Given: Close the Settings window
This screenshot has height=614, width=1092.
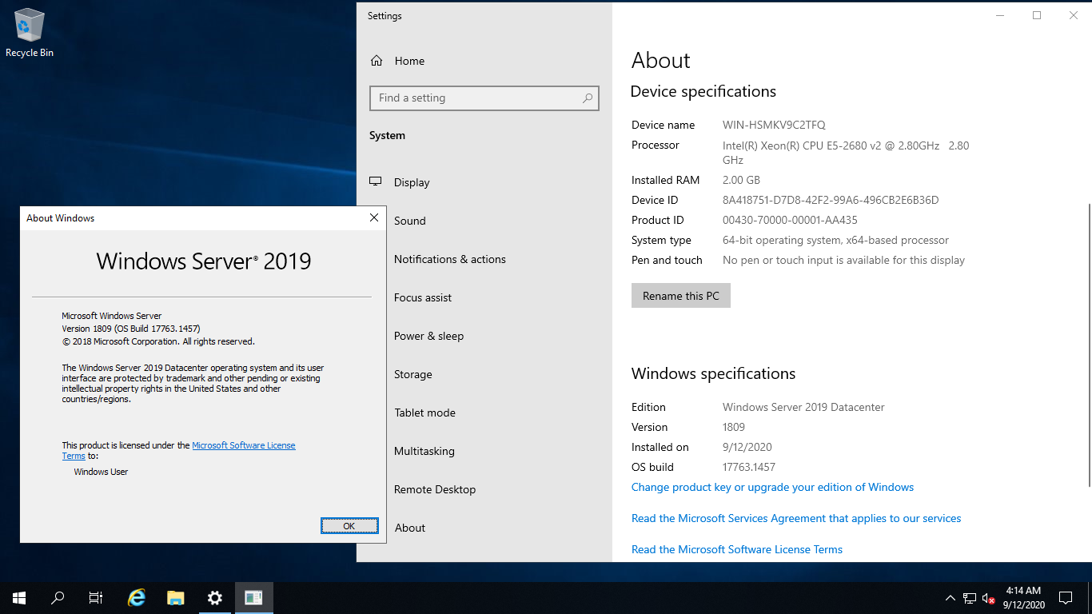Looking at the screenshot, I should 1074,15.
